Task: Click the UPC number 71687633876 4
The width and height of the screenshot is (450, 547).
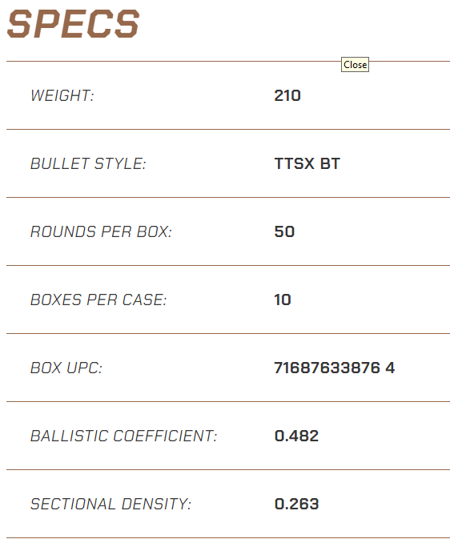Action: (334, 368)
